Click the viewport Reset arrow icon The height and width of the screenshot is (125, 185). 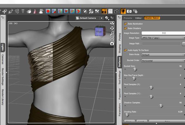112,44
